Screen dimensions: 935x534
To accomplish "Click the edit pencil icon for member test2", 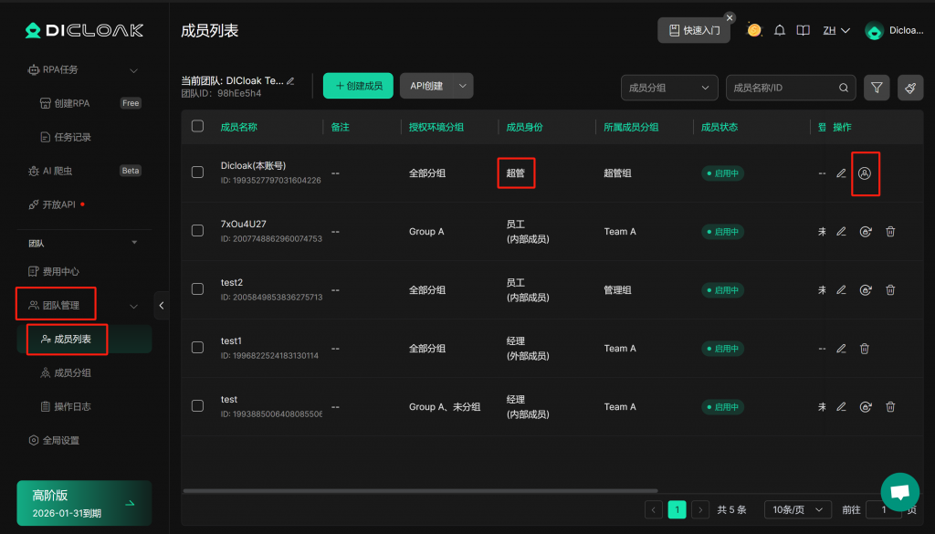I will click(841, 290).
